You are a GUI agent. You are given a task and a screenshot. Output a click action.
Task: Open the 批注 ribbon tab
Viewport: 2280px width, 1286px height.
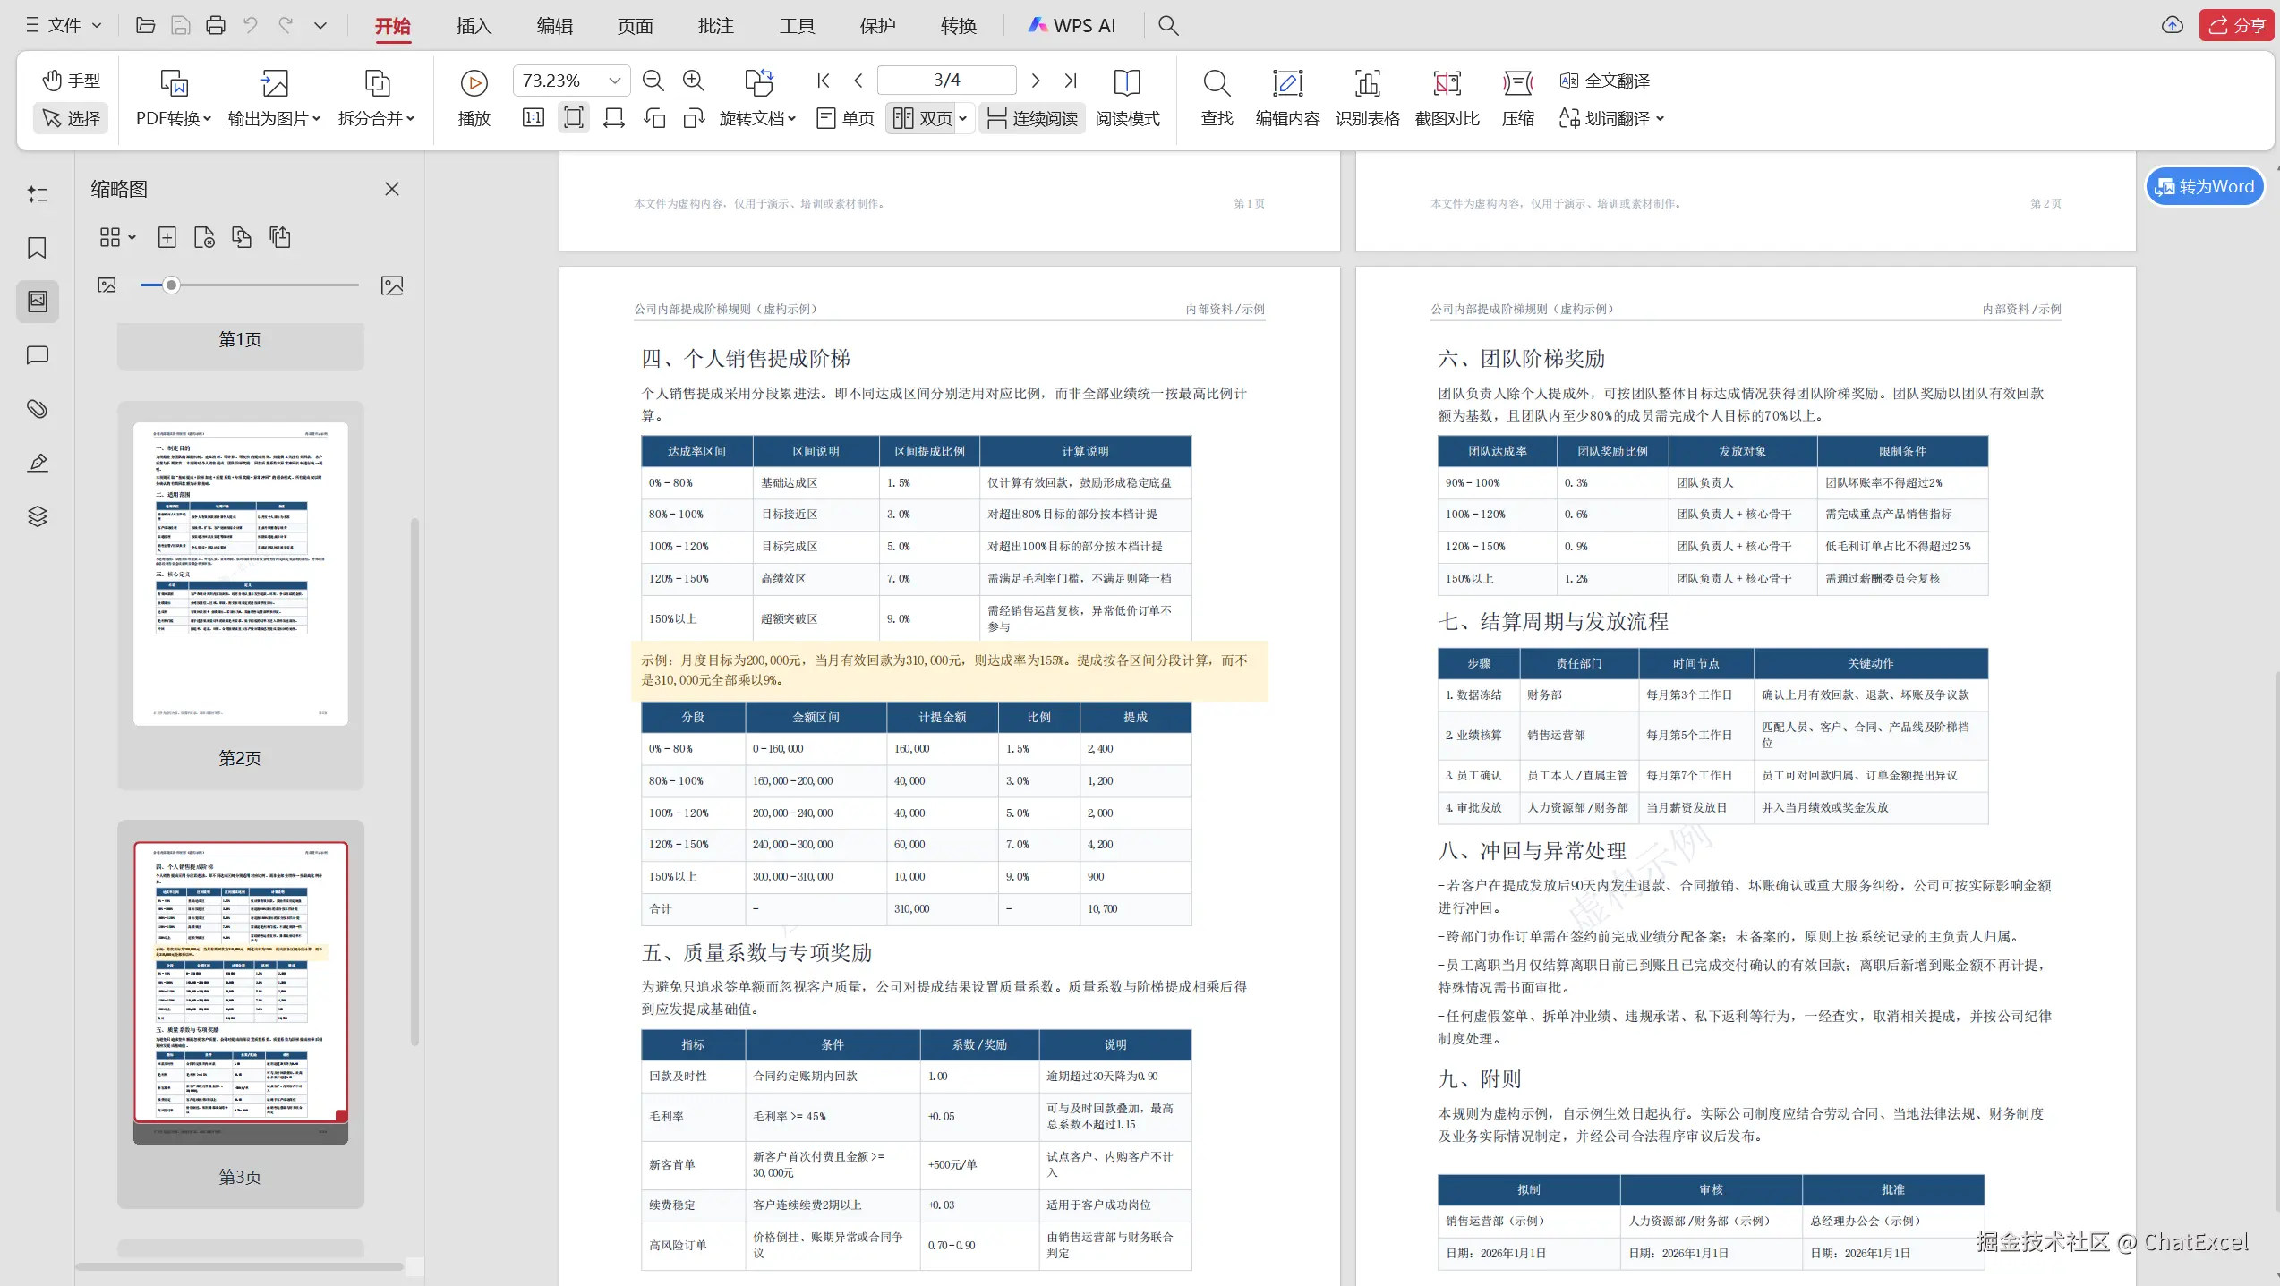pyautogui.click(x=716, y=26)
